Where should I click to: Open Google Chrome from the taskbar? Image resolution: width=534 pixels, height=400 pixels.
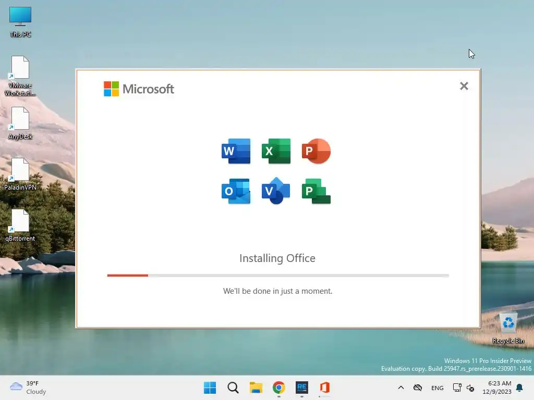279,387
